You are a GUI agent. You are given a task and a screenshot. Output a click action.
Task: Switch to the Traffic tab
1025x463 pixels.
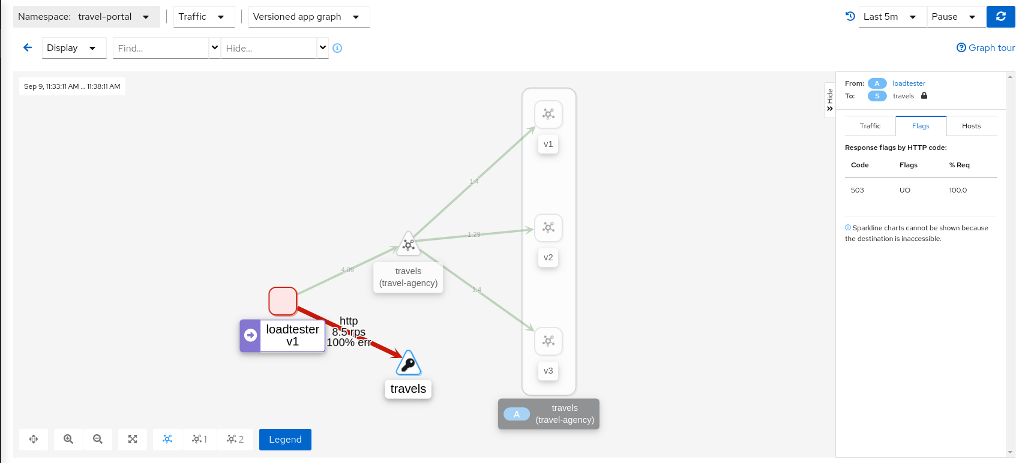point(870,126)
